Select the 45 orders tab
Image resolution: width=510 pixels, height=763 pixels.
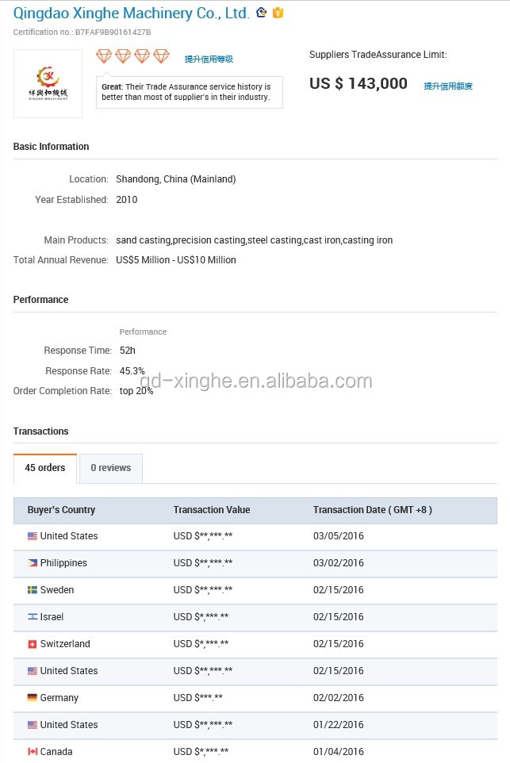tap(45, 468)
